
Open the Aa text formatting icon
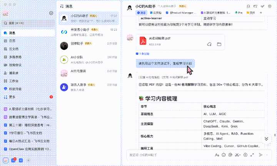click(x=217, y=155)
